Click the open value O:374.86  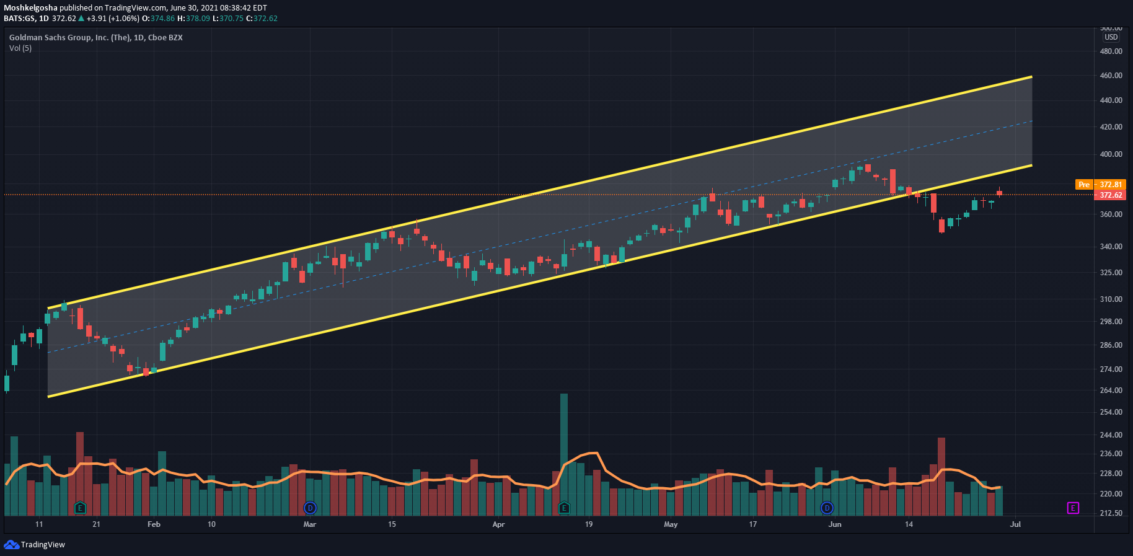pyautogui.click(x=159, y=19)
